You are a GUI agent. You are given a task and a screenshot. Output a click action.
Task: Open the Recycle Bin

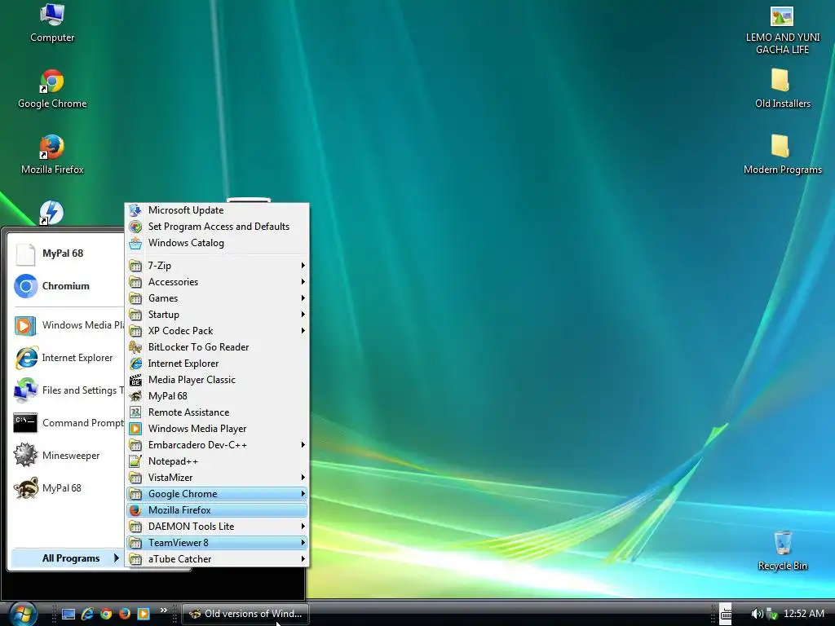pos(782,551)
